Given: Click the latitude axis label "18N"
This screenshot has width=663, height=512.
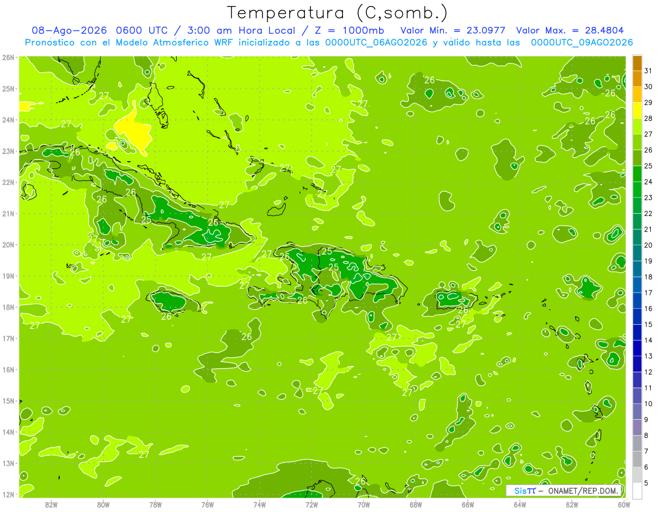Looking at the screenshot, I should coord(8,307).
